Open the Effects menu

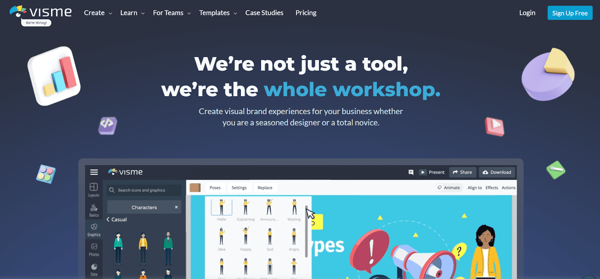492,188
